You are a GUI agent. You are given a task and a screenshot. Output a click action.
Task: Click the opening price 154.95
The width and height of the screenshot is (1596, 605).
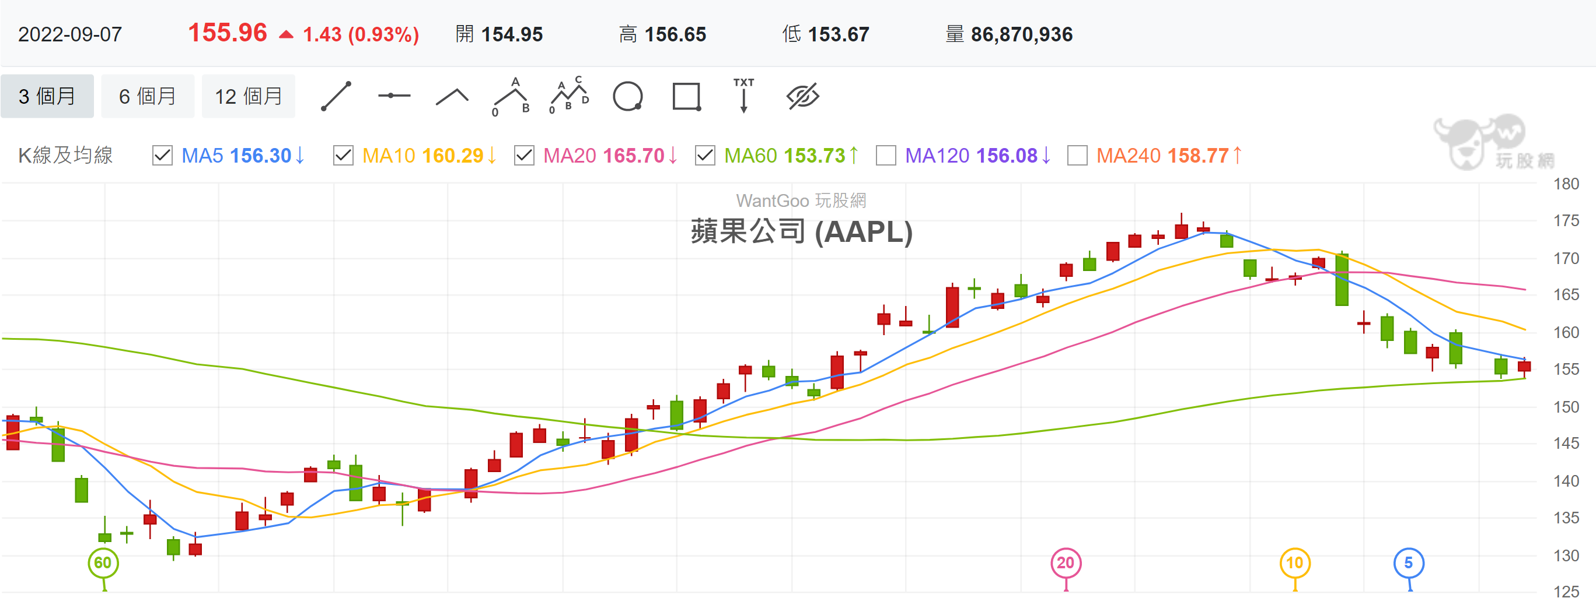pos(512,34)
